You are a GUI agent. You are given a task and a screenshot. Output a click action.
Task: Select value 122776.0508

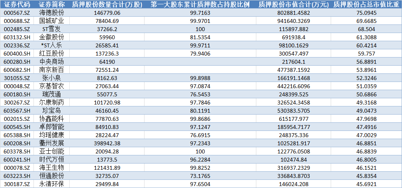[x=294, y=151]
